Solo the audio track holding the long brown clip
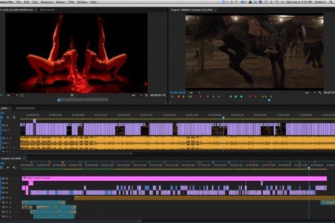The width and height of the screenshot is (335, 223). [10, 198]
